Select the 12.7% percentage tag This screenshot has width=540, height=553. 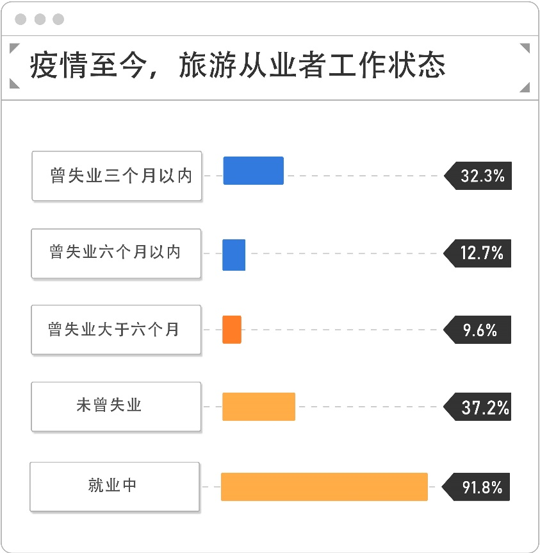pyautogui.click(x=479, y=253)
